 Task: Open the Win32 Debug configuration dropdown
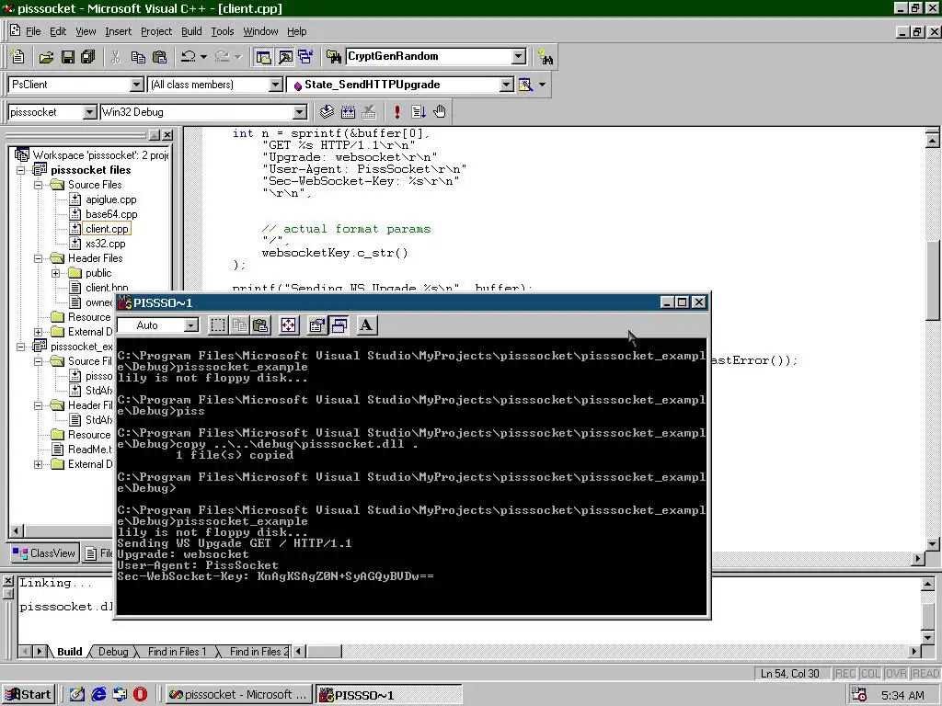click(x=300, y=111)
